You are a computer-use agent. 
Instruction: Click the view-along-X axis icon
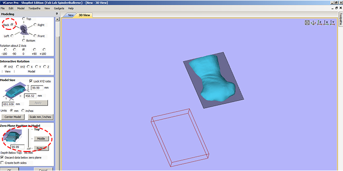click(x=326, y=22)
